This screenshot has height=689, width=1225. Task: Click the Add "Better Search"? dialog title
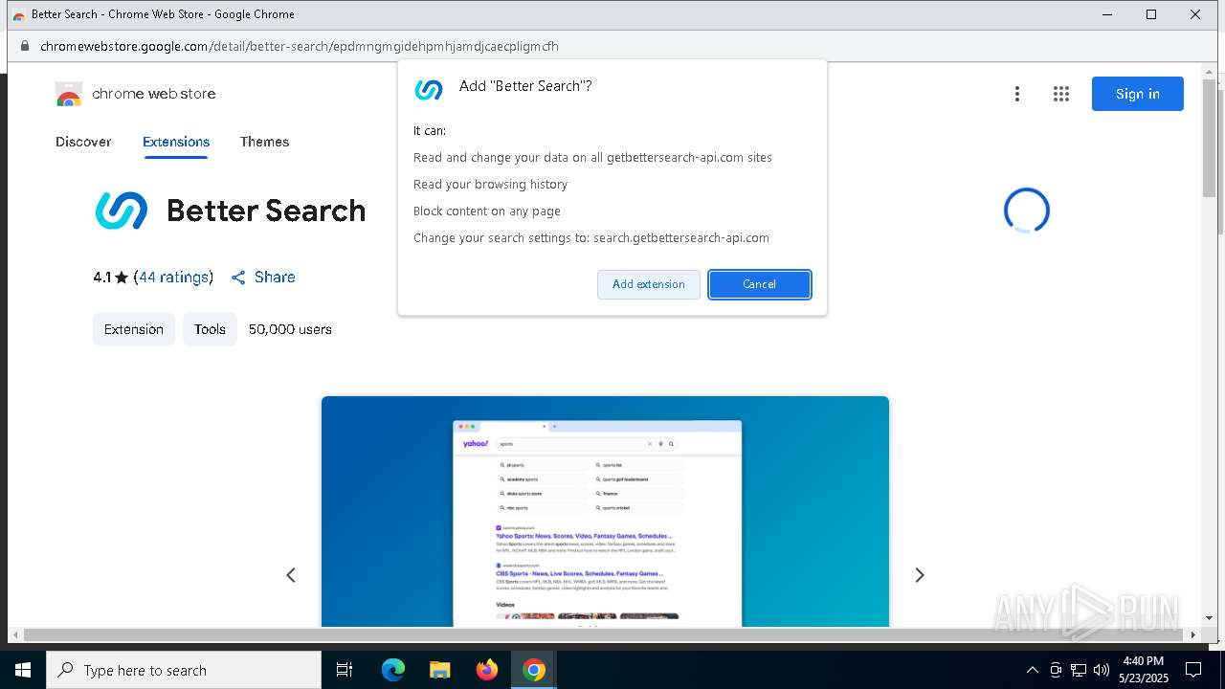click(x=525, y=86)
